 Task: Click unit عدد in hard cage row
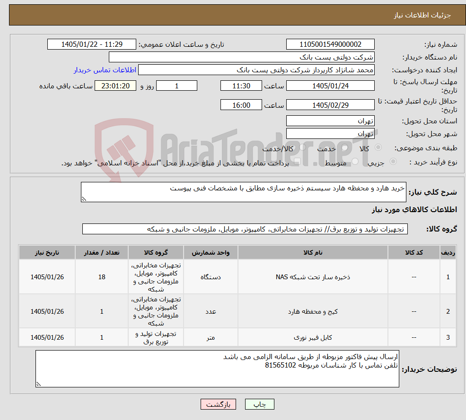click(211, 311)
